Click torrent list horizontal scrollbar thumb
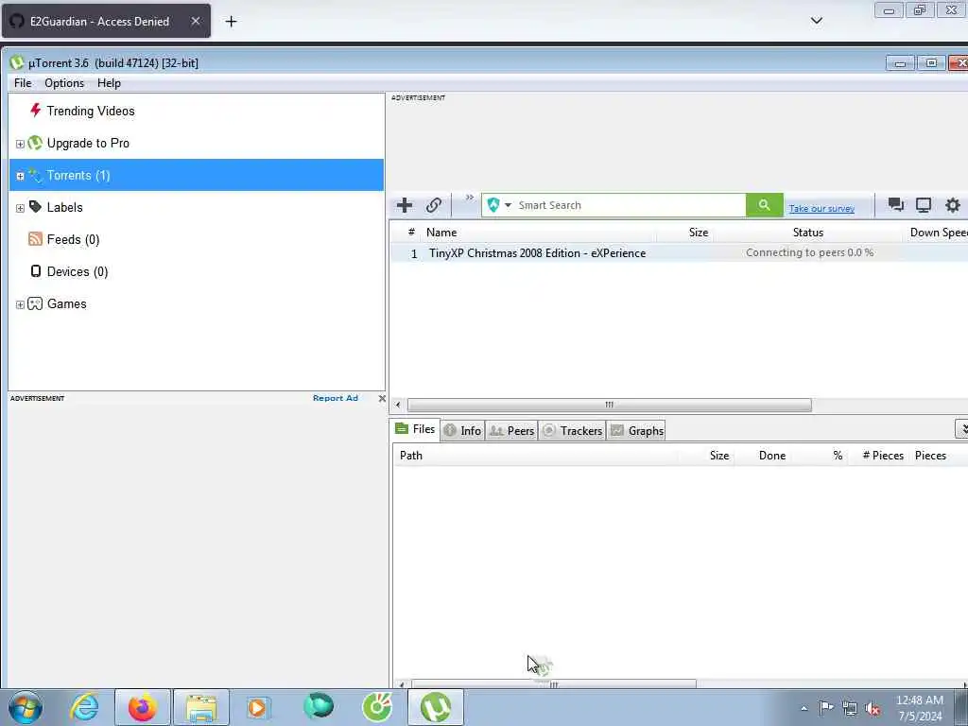Screen dimensions: 968x726 click(610, 405)
